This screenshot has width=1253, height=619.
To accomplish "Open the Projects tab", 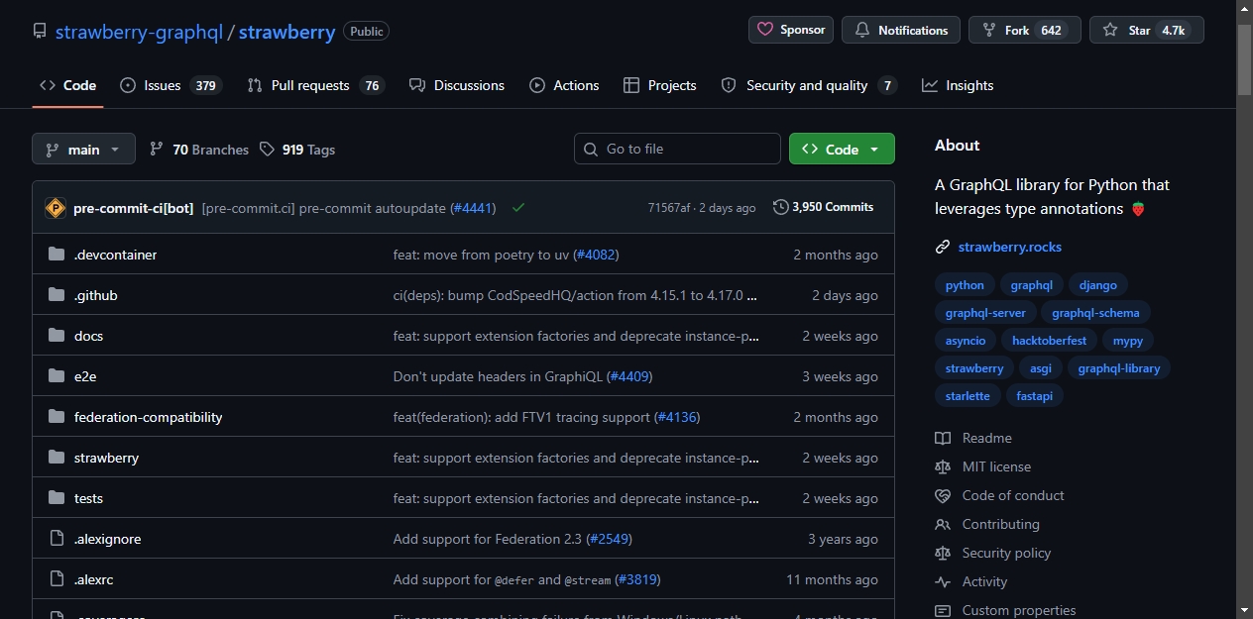I will [660, 85].
